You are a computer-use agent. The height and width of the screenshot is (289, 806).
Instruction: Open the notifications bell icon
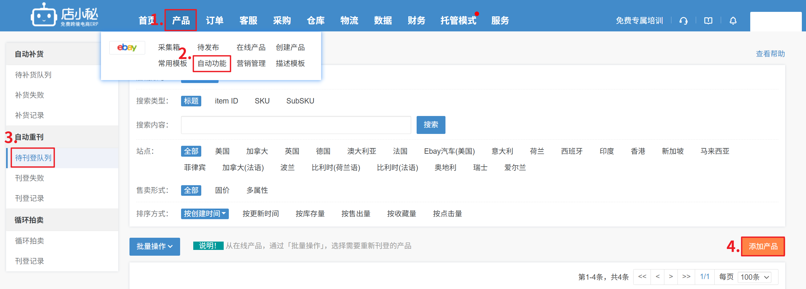pos(733,21)
